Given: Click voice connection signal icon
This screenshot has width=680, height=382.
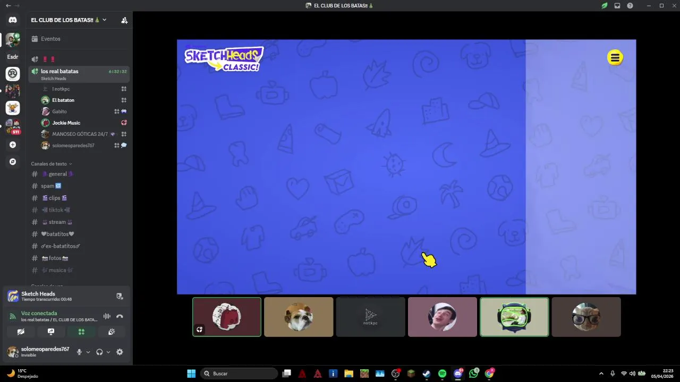Looking at the screenshot, I should (x=13, y=316).
